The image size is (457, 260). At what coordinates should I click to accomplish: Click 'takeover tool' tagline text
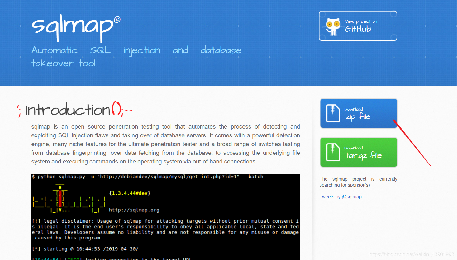click(x=64, y=63)
